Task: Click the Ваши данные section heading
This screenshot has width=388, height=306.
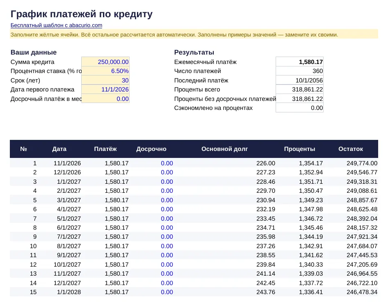Action: (34, 53)
